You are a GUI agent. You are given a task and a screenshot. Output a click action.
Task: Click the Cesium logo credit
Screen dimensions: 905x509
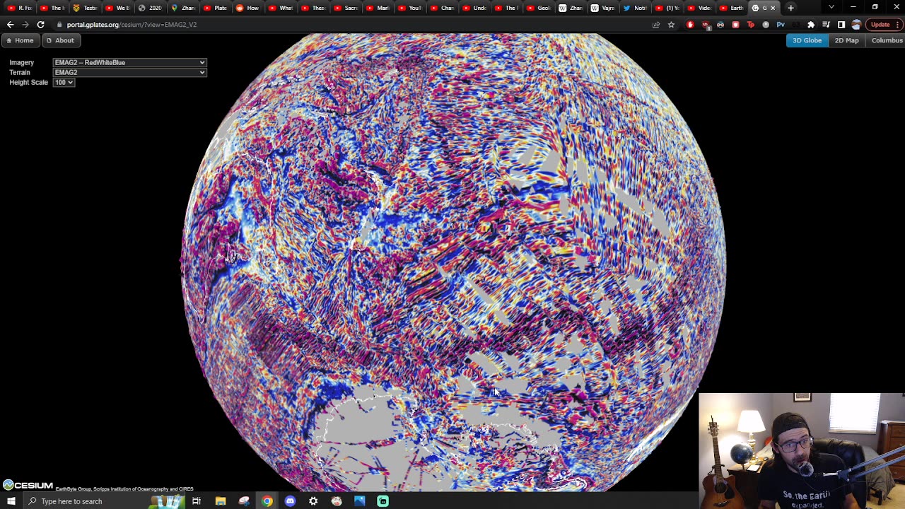pos(28,485)
